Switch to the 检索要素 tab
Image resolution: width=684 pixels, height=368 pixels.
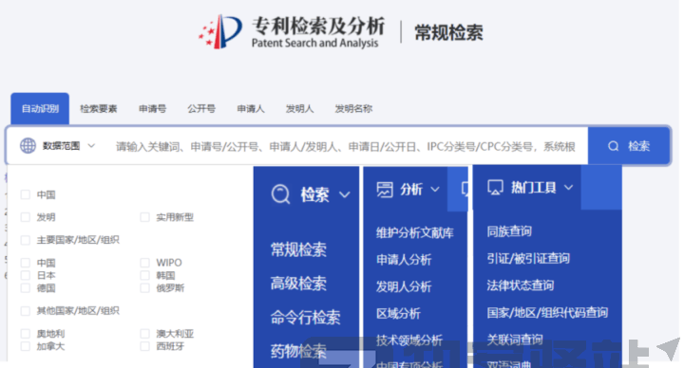(99, 108)
